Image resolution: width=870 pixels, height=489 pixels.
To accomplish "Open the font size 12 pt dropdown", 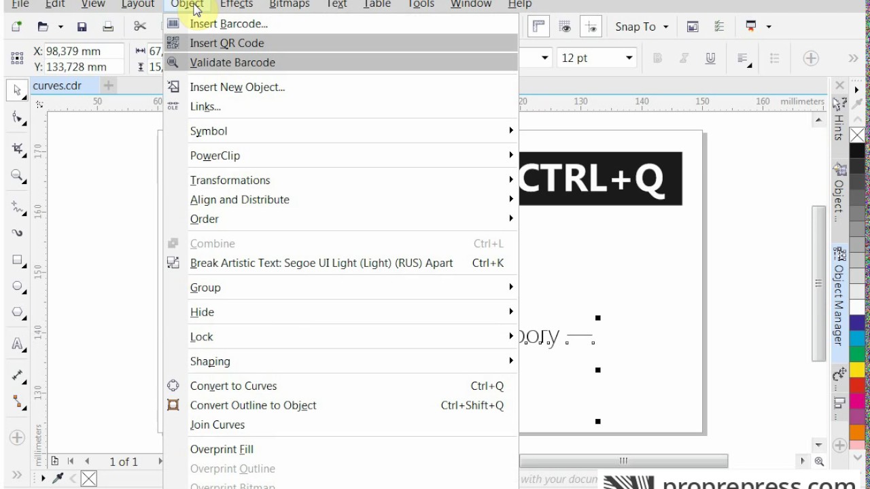I will 629,58.
